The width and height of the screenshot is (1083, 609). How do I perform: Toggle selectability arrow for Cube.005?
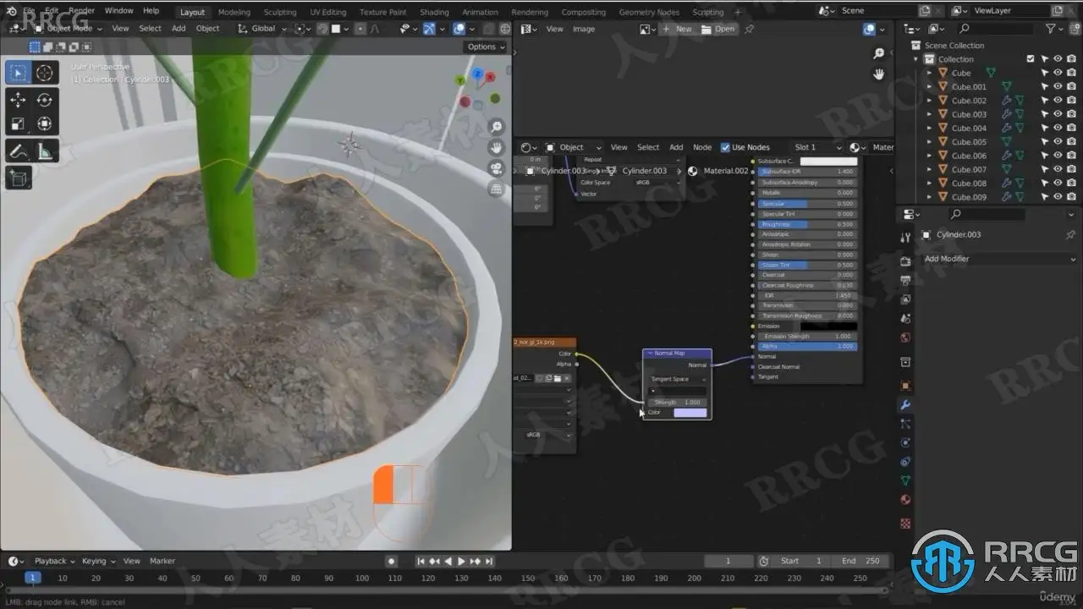pyautogui.click(x=1045, y=141)
